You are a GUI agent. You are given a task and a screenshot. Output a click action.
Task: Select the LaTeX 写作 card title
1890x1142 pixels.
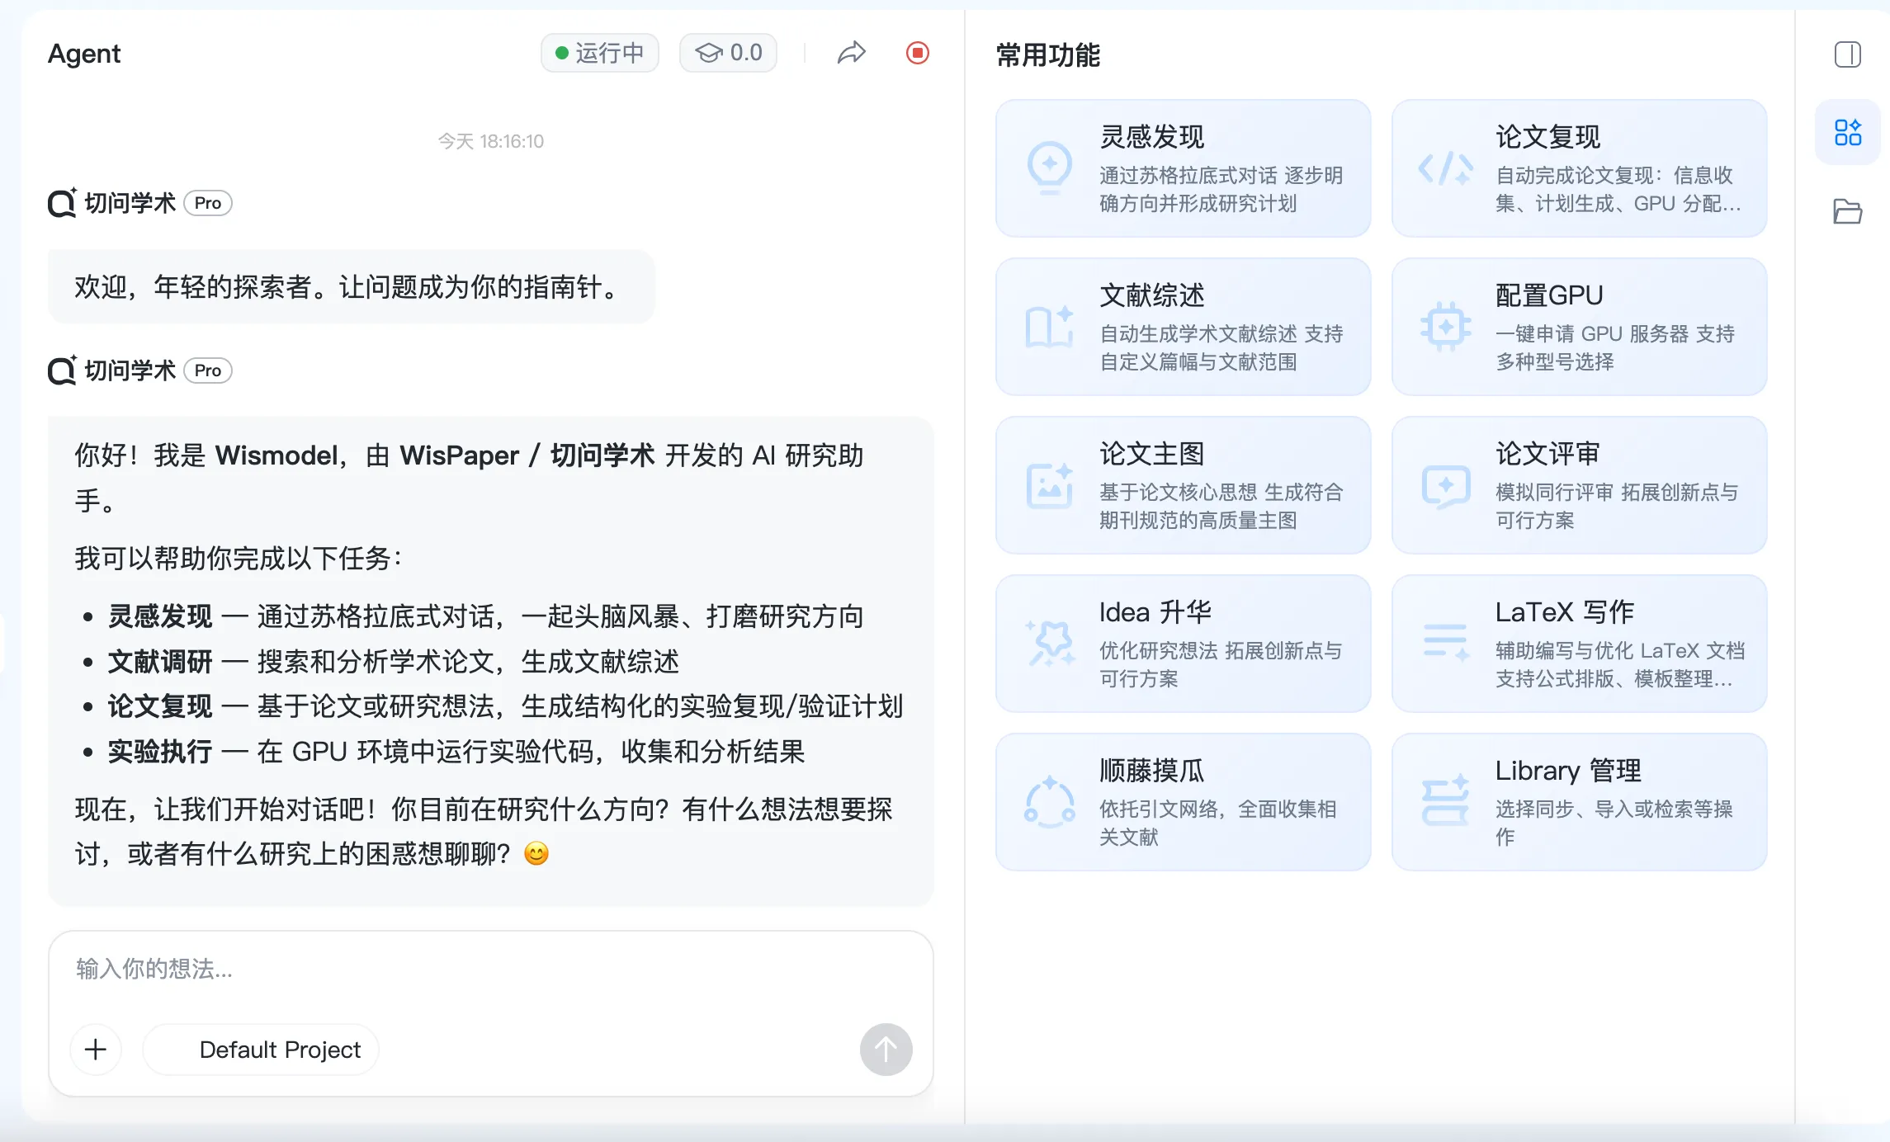pos(1565,612)
